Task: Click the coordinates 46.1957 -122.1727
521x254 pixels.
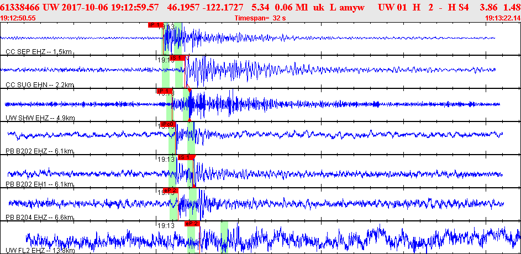Action: tap(206, 7)
